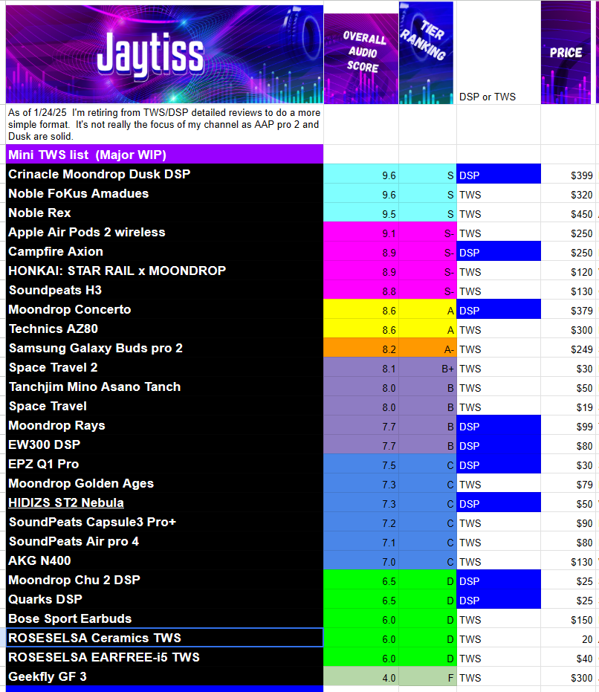Click the $19 price for Space Travel
This screenshot has height=692, width=599.
(569, 407)
